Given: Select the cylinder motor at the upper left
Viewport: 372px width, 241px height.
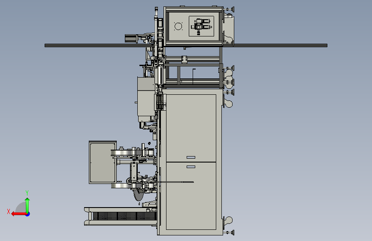Looking at the screenshot, I should [131, 39].
